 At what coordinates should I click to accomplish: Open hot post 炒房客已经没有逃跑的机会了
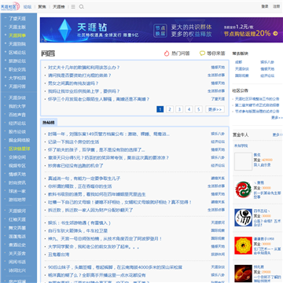pos(75,166)
